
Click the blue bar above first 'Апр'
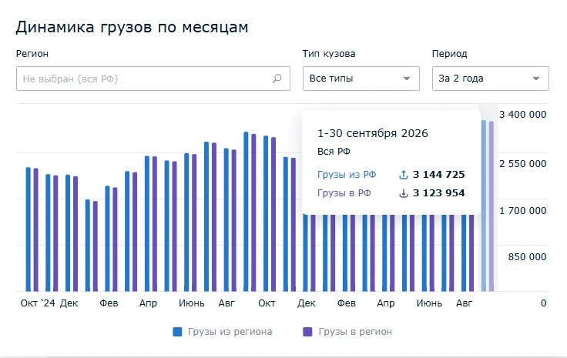[x=147, y=223]
